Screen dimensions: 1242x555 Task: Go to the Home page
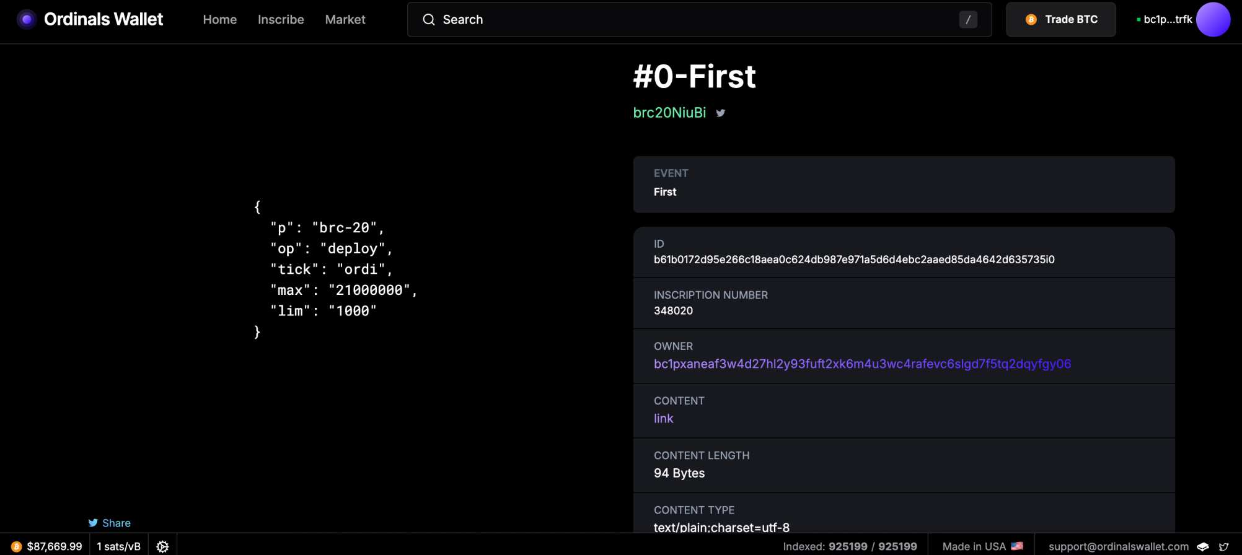pyautogui.click(x=219, y=20)
